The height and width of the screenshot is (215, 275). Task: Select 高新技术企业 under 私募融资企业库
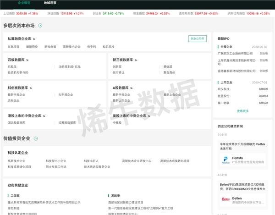coord(71,47)
